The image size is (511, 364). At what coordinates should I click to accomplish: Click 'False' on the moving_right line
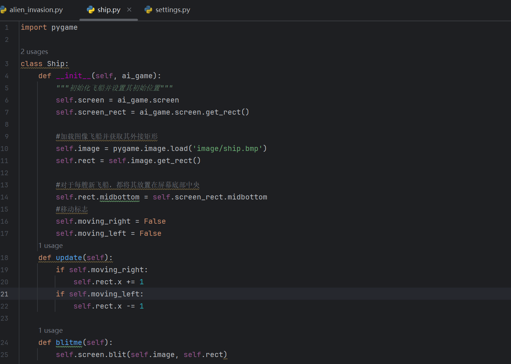[x=155, y=221]
